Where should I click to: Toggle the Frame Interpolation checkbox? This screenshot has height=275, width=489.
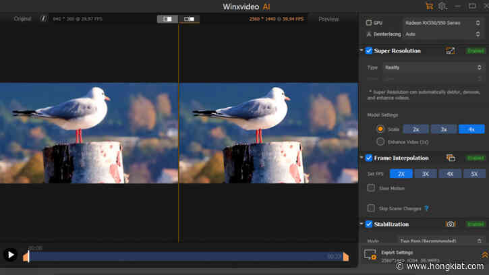[369, 158]
